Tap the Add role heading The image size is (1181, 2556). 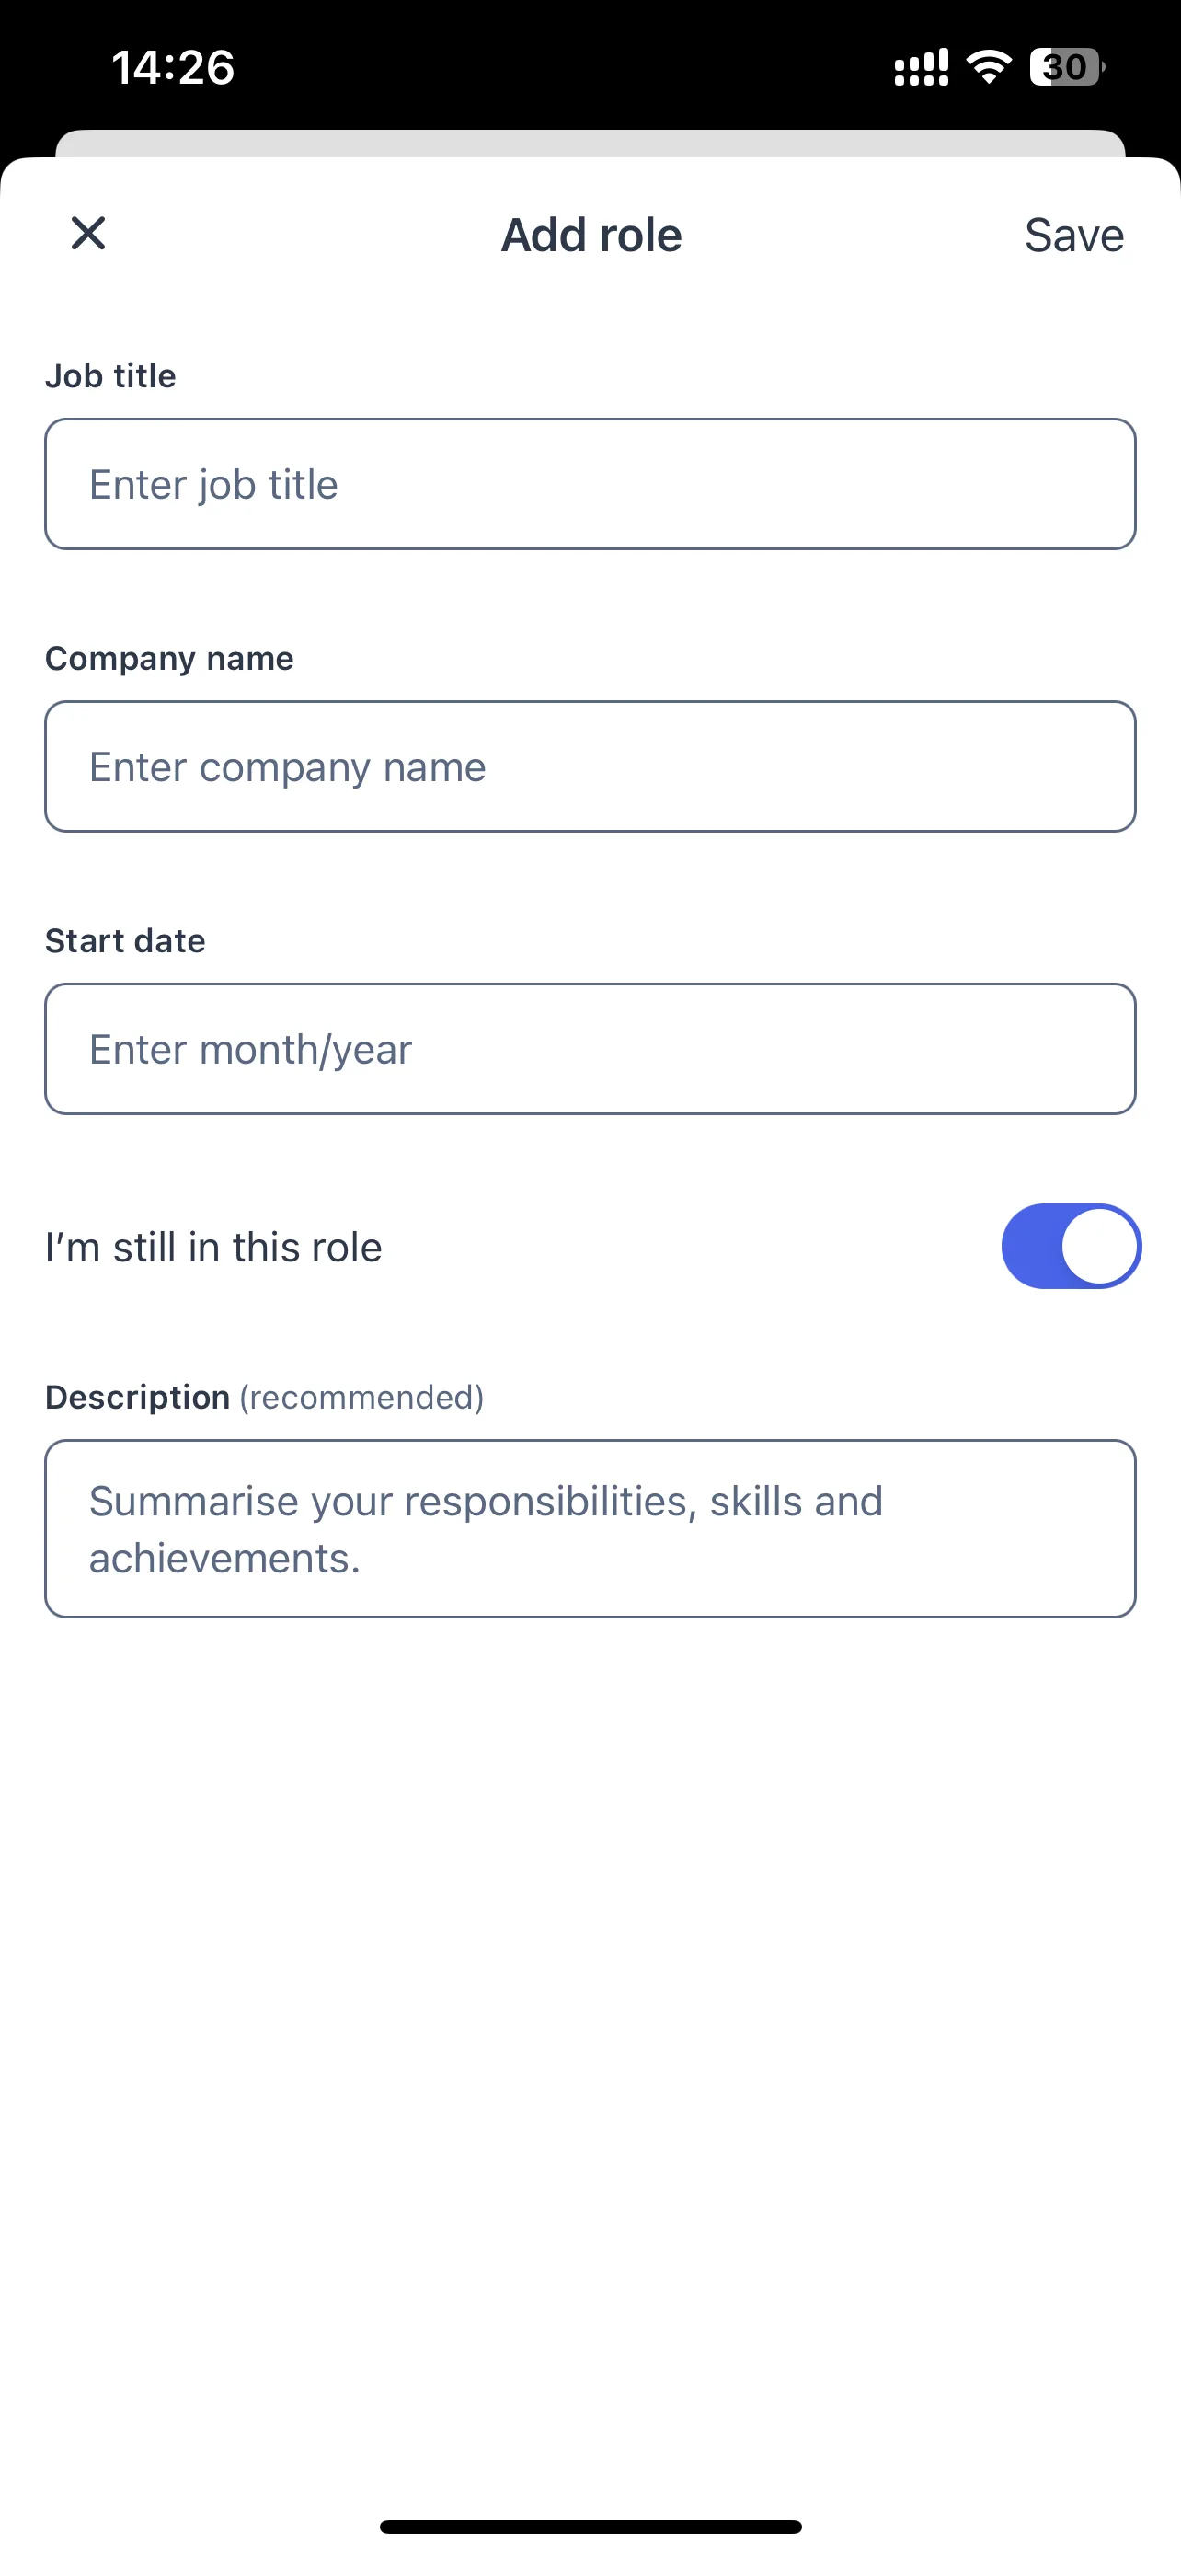click(591, 236)
